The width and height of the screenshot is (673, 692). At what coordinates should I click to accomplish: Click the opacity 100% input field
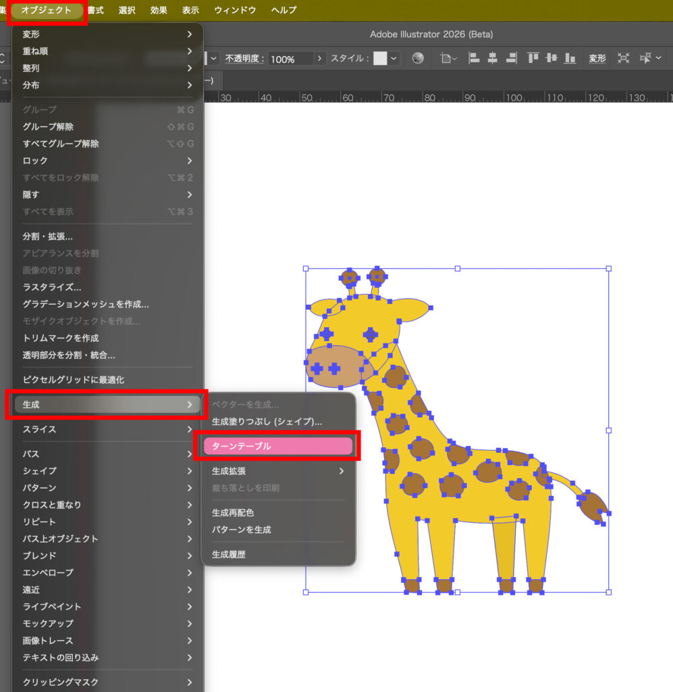(x=290, y=59)
